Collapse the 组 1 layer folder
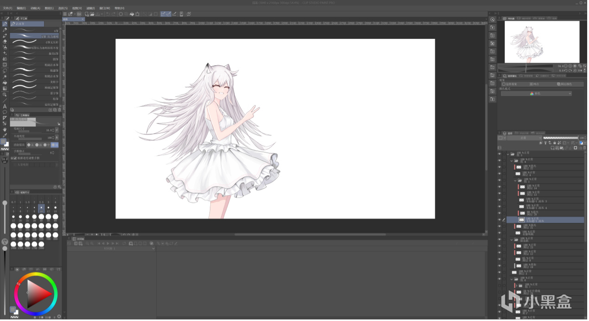This screenshot has height=321, width=589. (515, 180)
